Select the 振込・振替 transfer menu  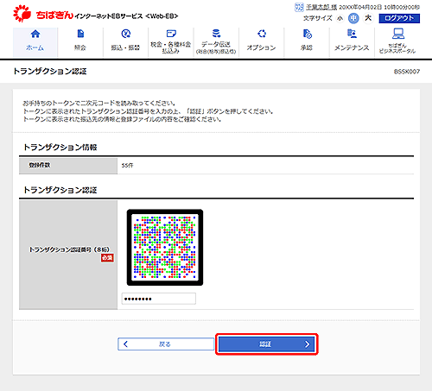[125, 42]
